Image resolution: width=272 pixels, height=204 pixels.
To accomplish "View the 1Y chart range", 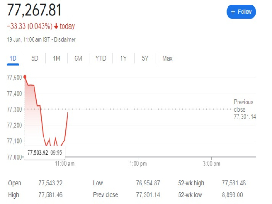I will click(x=123, y=58).
